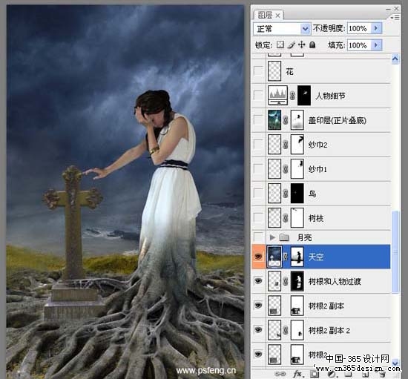
Task: Show the 花 layer visibility box
Action: [x=258, y=70]
